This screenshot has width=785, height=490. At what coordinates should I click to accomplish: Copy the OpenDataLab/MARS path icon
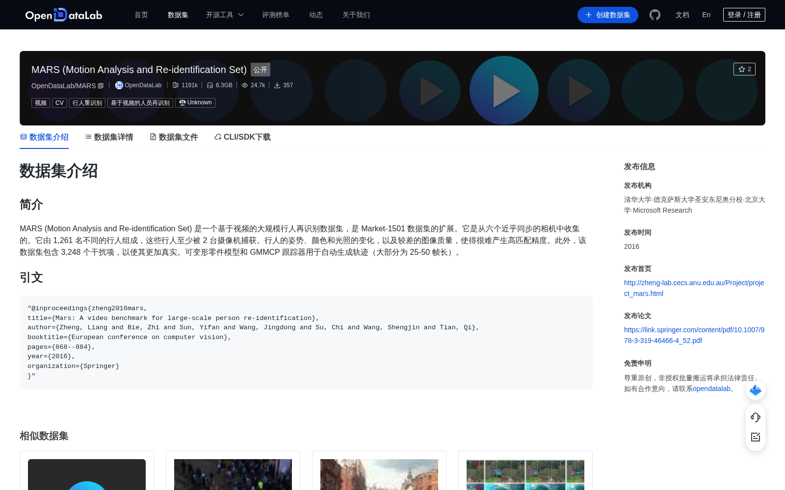(x=101, y=86)
